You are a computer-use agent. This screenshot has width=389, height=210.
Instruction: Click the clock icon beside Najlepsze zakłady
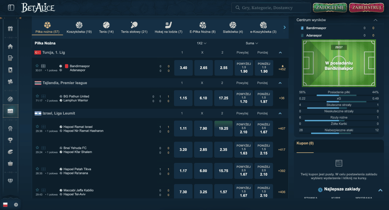320,189
